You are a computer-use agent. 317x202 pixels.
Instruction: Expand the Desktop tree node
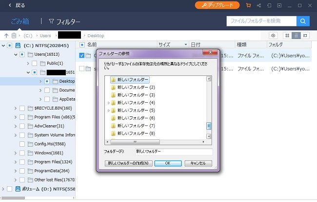pyautogui.click(x=40, y=81)
